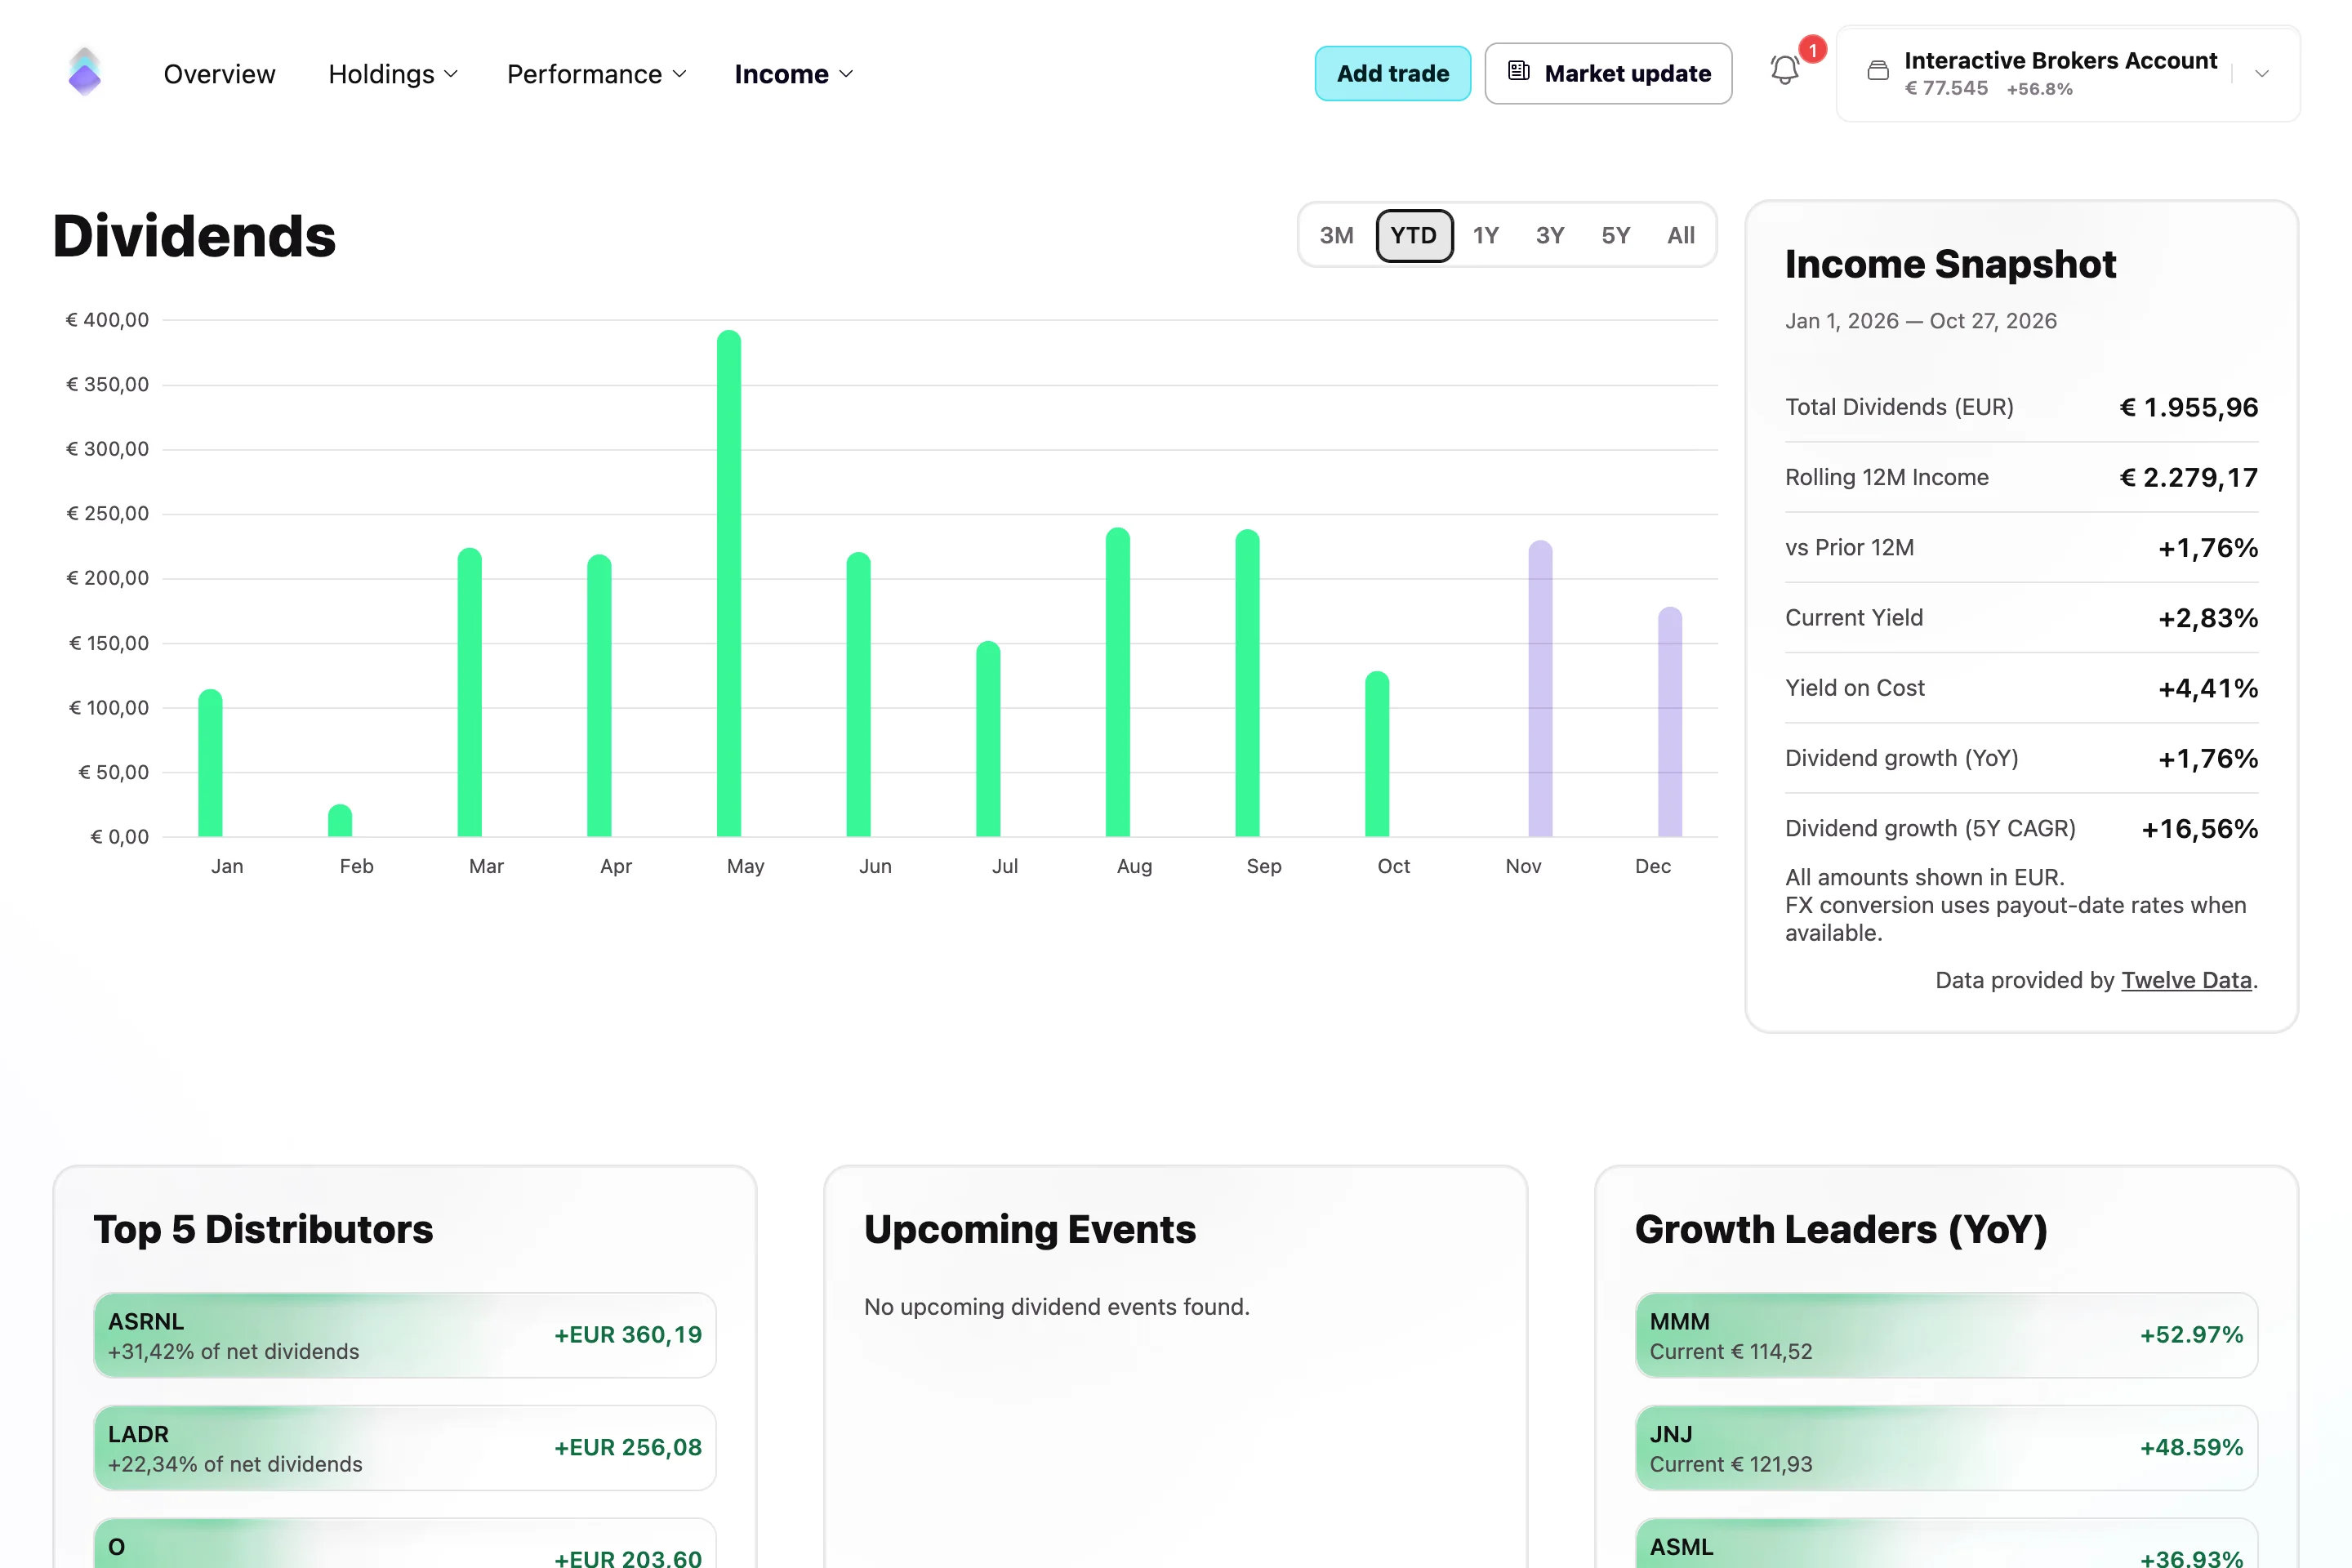The image size is (2352, 1568).
Task: Select the All time range
Action: pos(1680,236)
